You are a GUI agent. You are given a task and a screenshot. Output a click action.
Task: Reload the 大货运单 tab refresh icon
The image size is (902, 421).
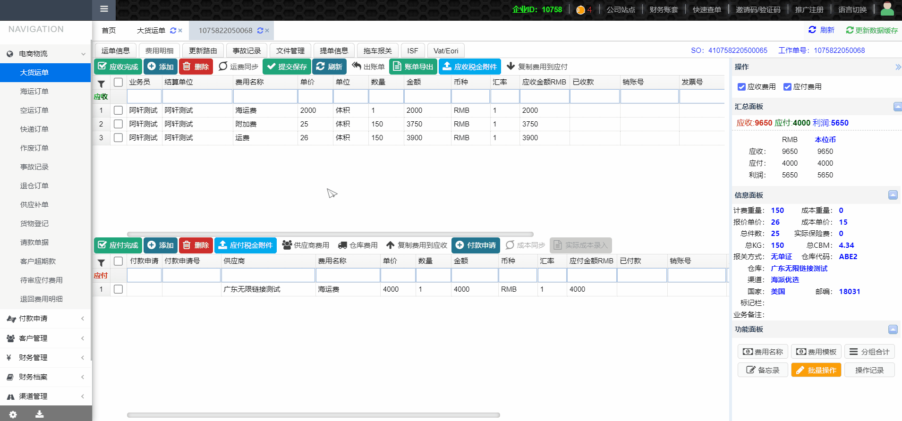click(x=173, y=31)
